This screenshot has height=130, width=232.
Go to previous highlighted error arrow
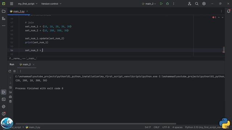219,17
